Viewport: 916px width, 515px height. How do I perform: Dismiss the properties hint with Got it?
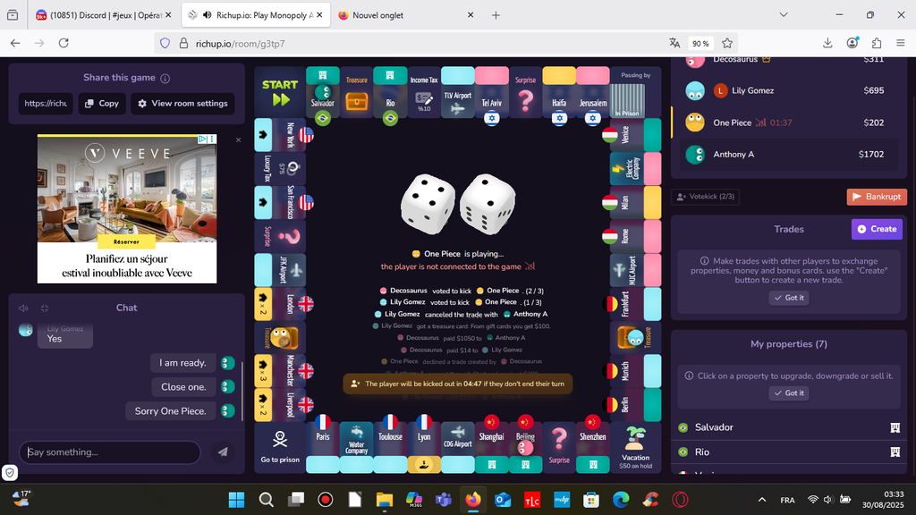pyautogui.click(x=789, y=393)
